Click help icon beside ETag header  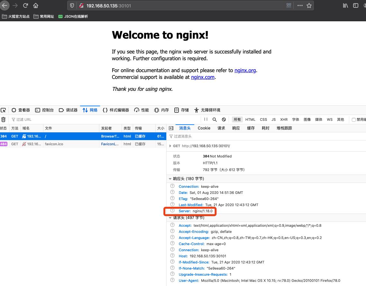pos(172,198)
